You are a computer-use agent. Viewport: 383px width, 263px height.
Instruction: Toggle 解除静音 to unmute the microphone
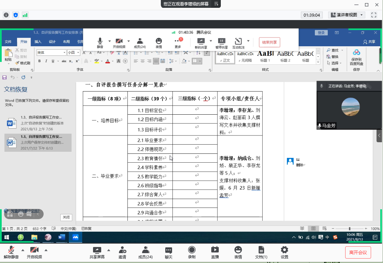pyautogui.click(x=11, y=252)
